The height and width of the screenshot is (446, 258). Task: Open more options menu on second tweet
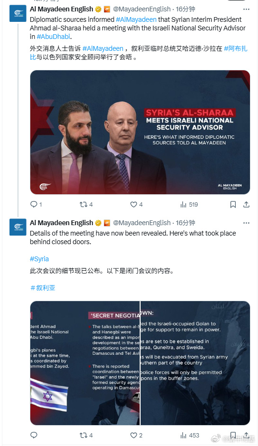[x=246, y=223]
